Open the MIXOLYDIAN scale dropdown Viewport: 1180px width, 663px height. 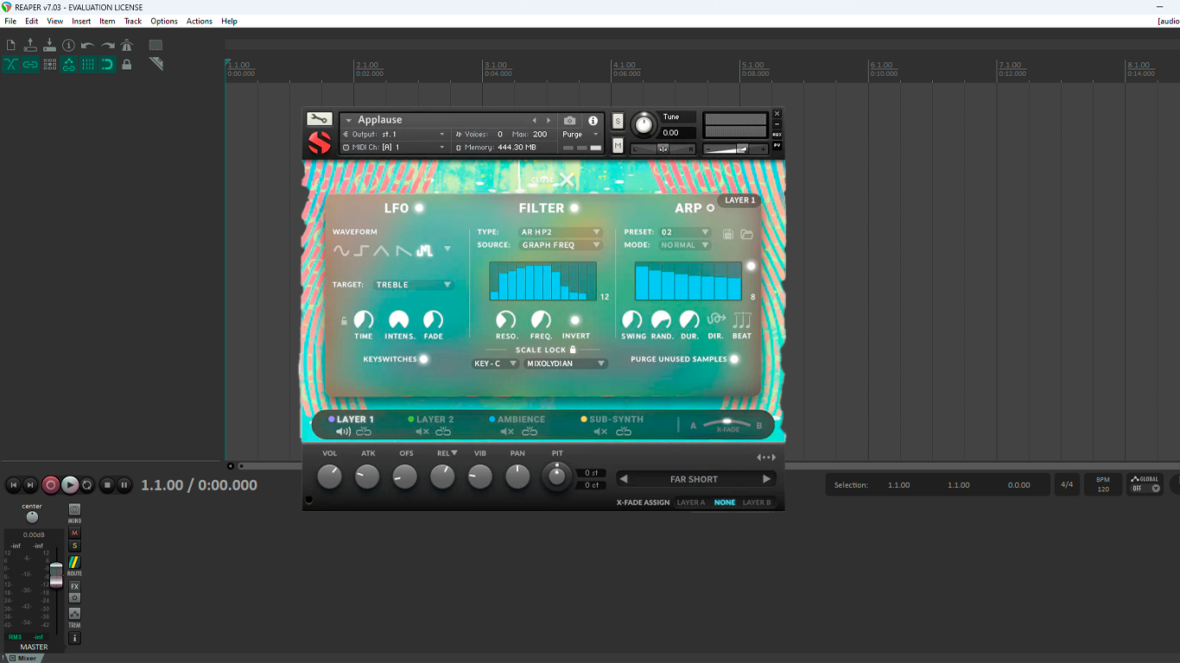[566, 364]
